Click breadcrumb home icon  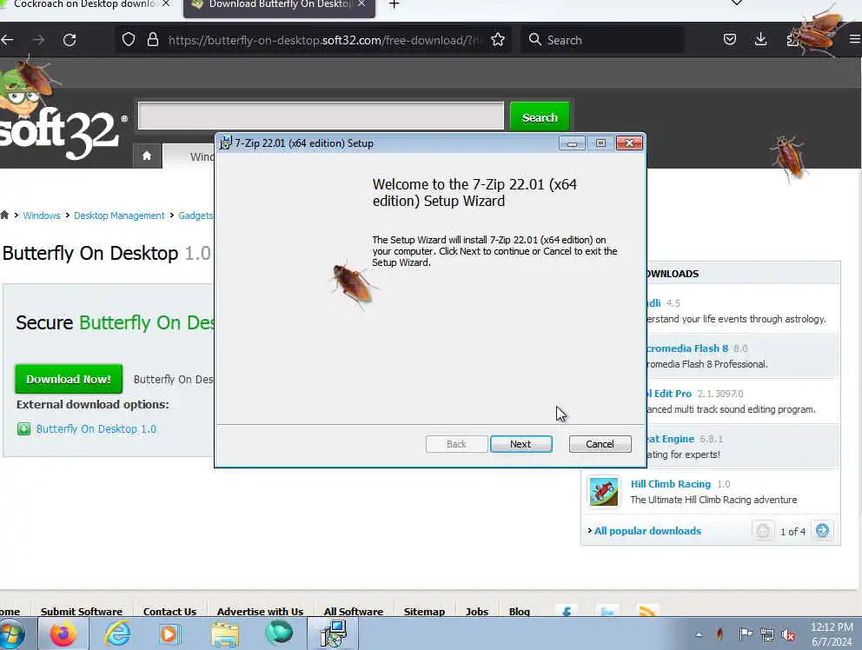click(4, 215)
